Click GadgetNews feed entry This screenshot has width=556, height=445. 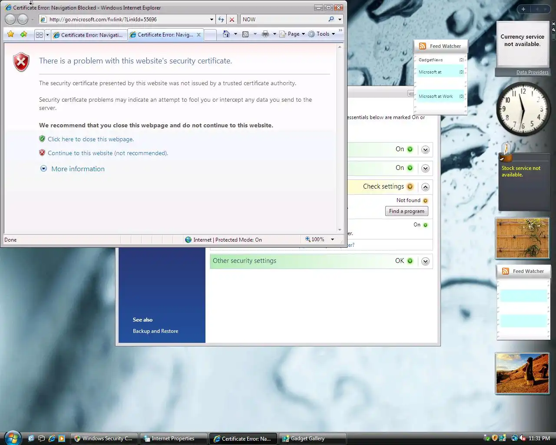[x=441, y=60]
